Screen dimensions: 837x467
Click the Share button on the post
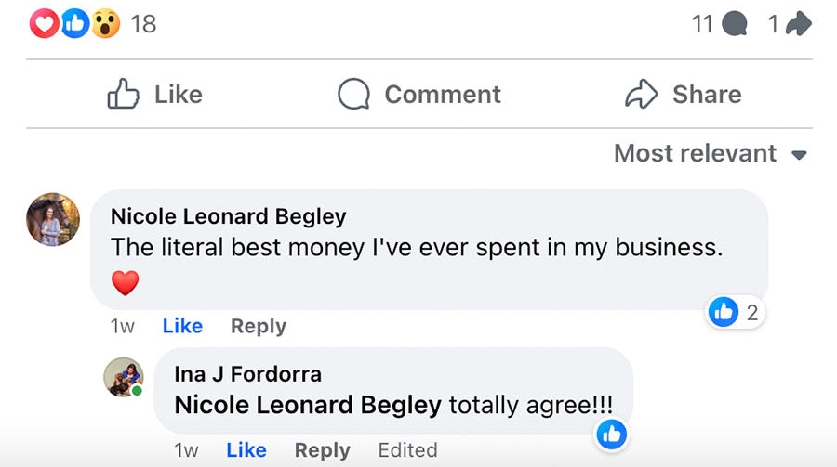pos(683,94)
